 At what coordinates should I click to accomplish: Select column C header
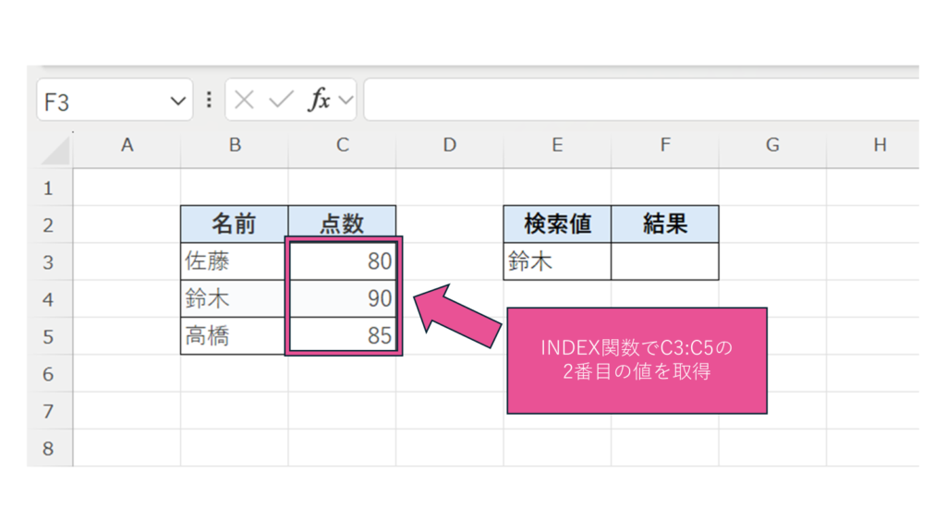tap(342, 145)
